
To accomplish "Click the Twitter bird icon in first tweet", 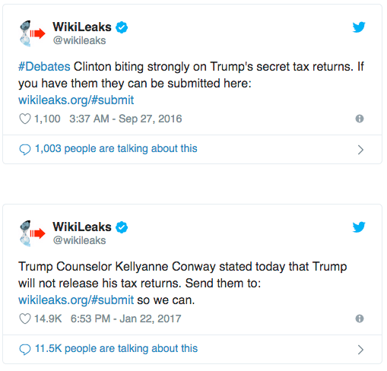I will [x=359, y=27].
